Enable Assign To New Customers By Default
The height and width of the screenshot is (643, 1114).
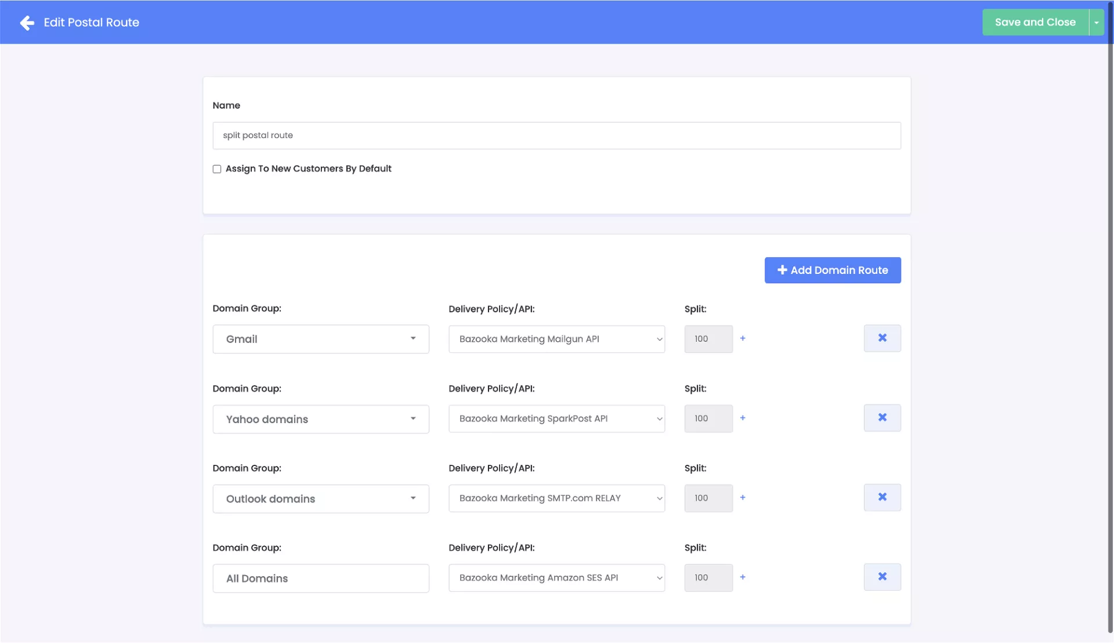(x=217, y=169)
